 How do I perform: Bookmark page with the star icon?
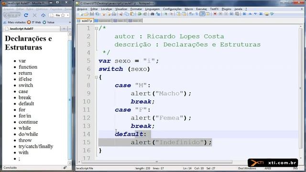pyautogui.click(x=63, y=15)
